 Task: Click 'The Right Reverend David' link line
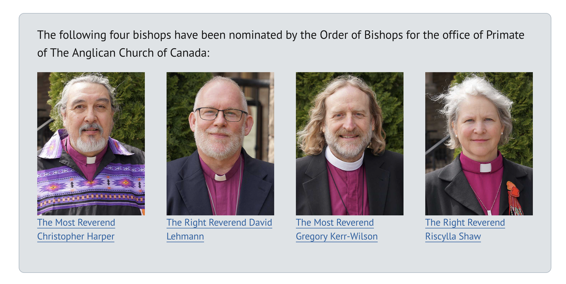coord(219,222)
